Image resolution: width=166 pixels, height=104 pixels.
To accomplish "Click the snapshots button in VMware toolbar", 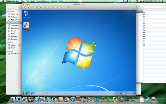I will click(x=28, y=8).
